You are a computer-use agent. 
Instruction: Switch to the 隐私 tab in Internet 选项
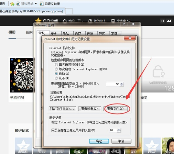[x=67, y=33]
